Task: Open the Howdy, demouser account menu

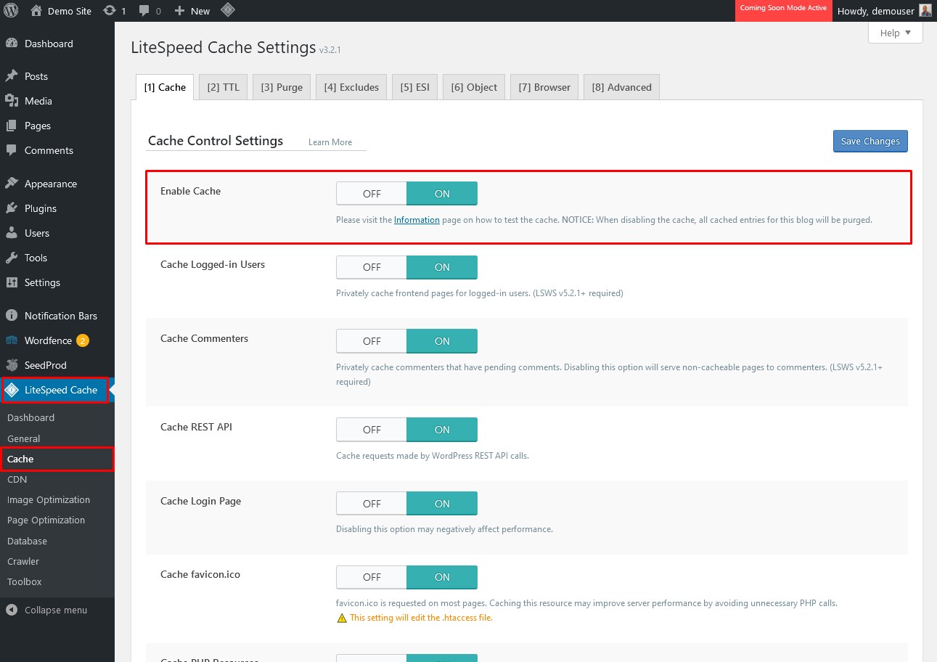Action: tap(884, 11)
